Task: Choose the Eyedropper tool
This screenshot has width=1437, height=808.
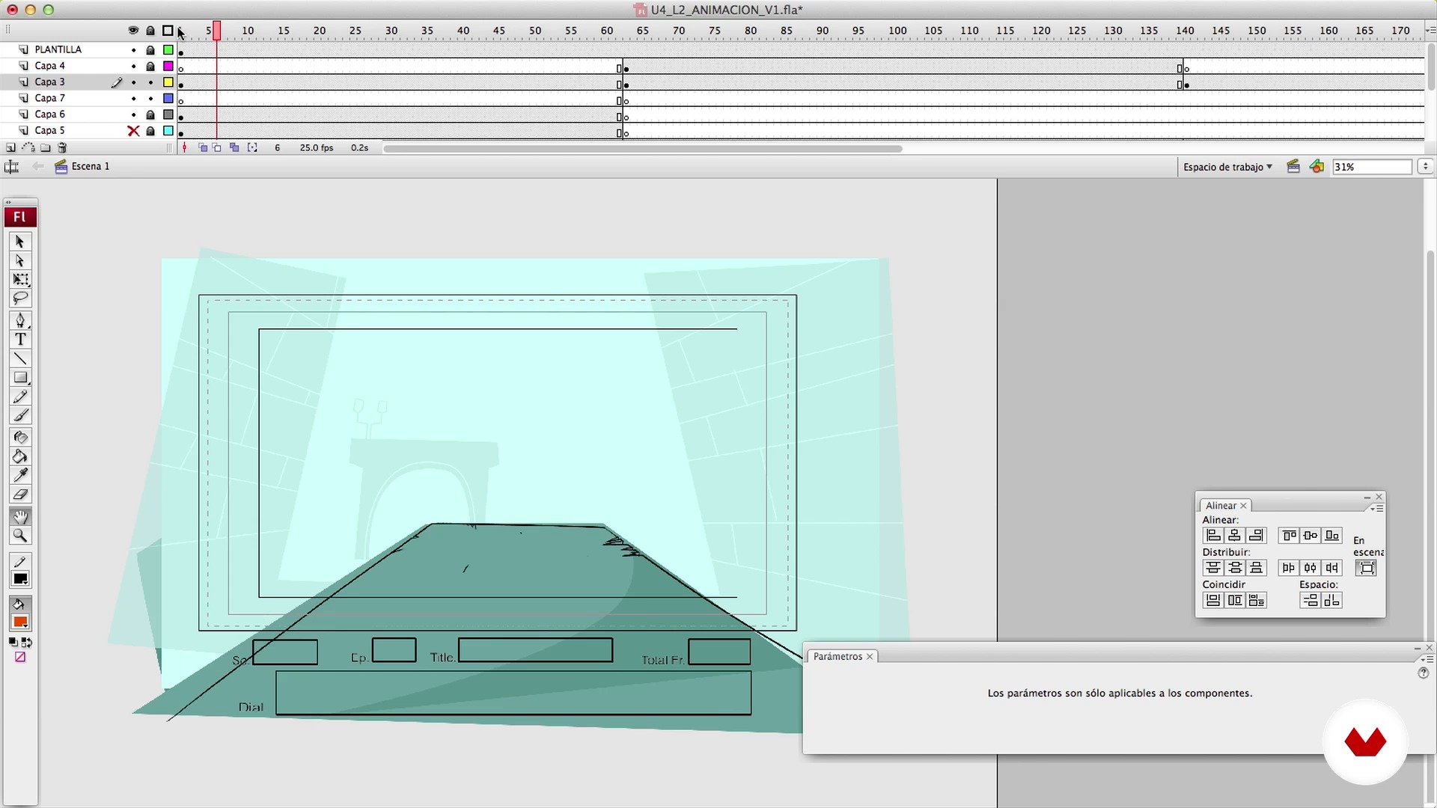Action: click(20, 476)
